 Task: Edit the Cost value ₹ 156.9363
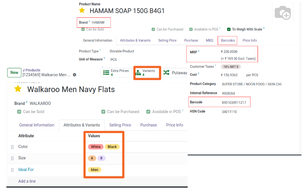tap(229, 75)
